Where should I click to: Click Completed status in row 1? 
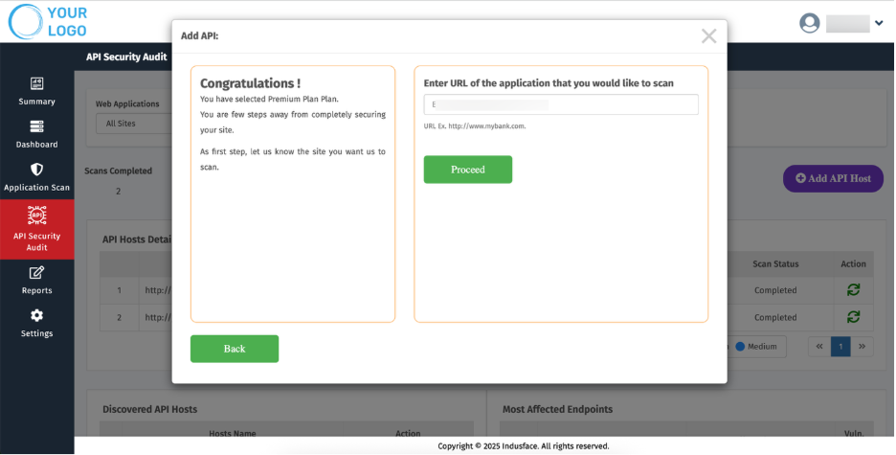pyautogui.click(x=775, y=290)
